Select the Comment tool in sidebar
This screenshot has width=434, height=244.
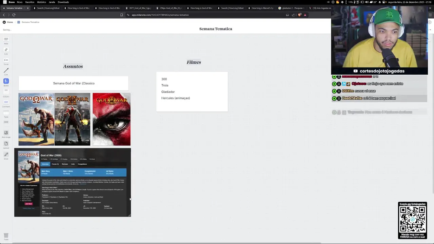pos(6,103)
